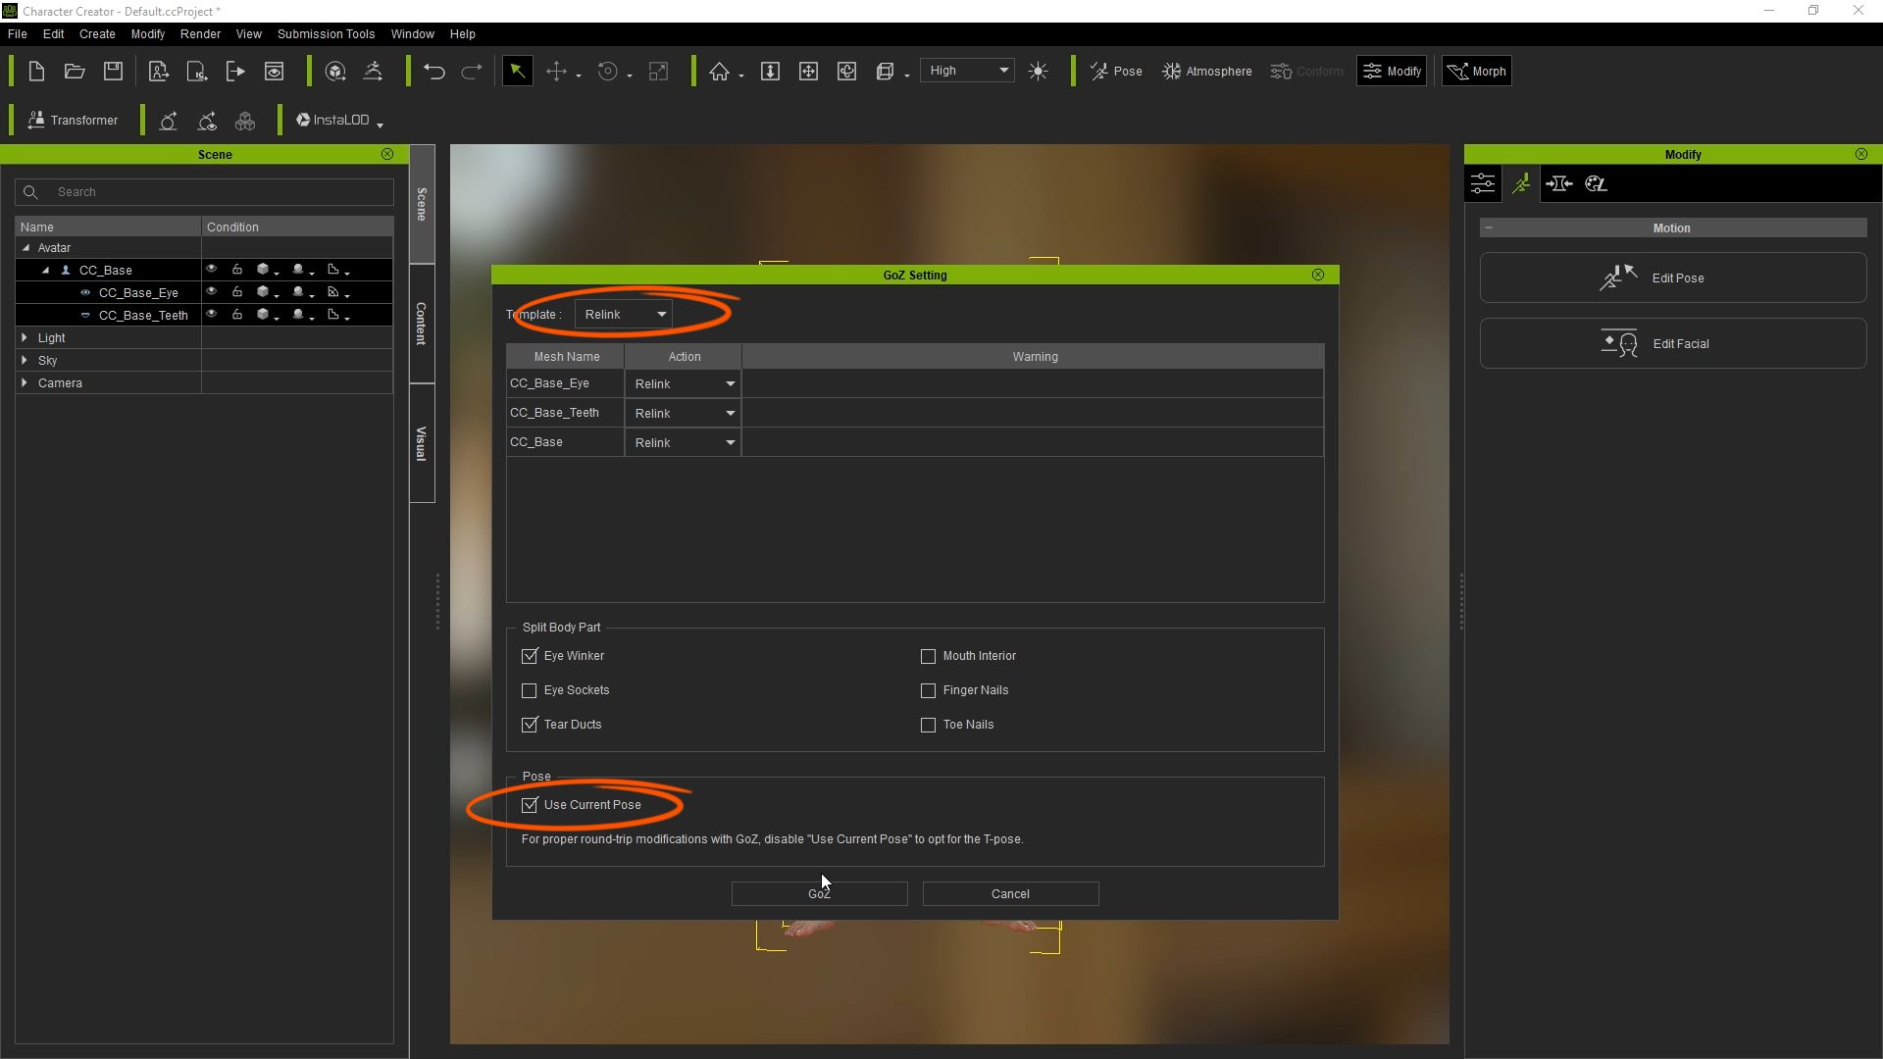Click the GoZ button
Screen dimensions: 1883x1059
point(819,893)
